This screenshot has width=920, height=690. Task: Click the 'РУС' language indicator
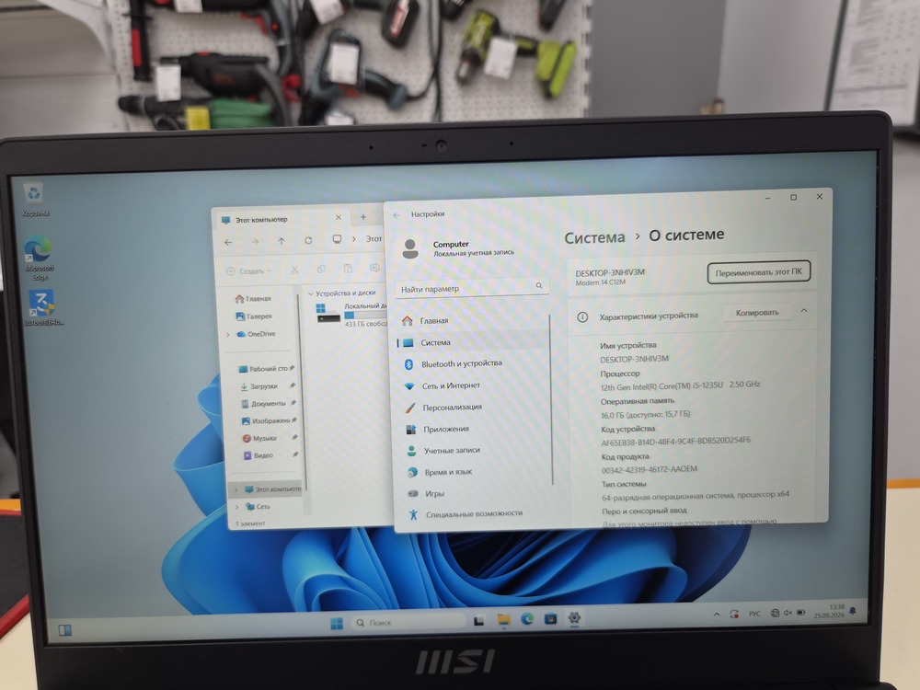click(754, 614)
